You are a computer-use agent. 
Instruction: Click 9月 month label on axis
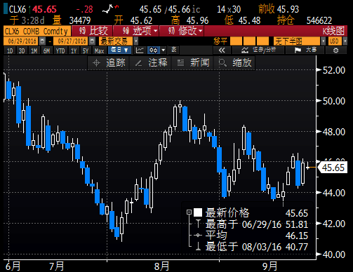[269, 266]
